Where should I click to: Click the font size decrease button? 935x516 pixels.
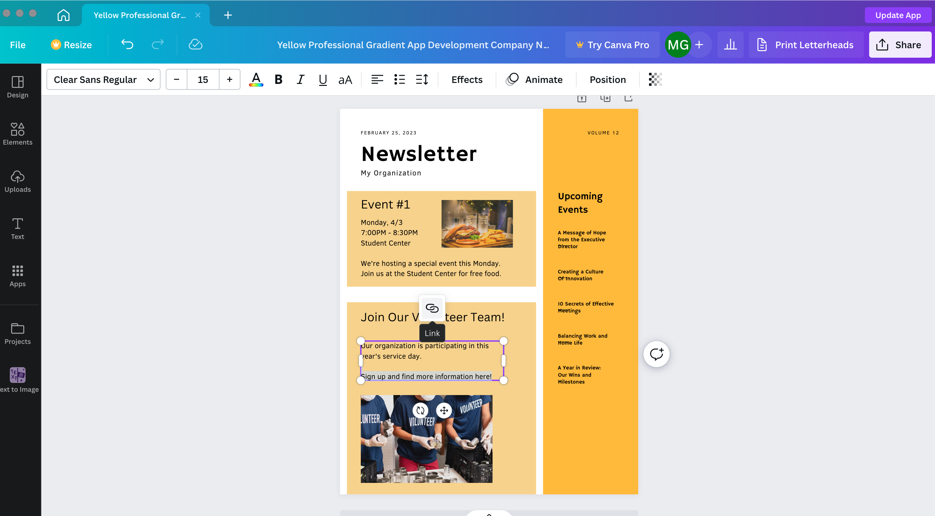(x=177, y=79)
